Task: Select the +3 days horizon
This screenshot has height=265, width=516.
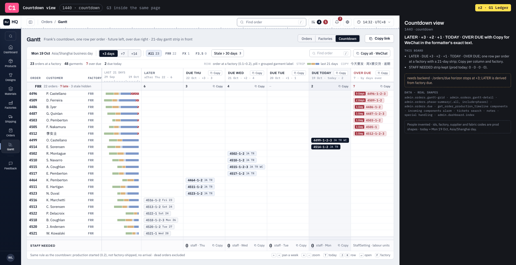Action: [108, 53]
